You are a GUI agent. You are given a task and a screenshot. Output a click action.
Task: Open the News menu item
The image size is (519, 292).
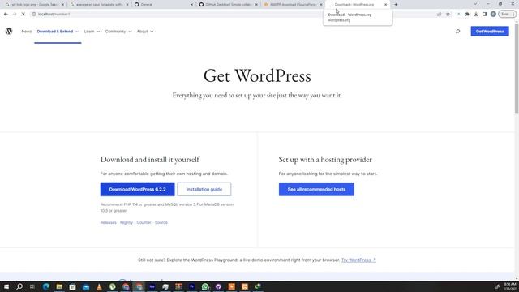(27, 32)
